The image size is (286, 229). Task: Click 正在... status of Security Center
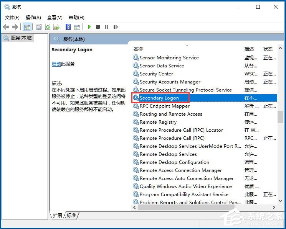click(x=269, y=74)
